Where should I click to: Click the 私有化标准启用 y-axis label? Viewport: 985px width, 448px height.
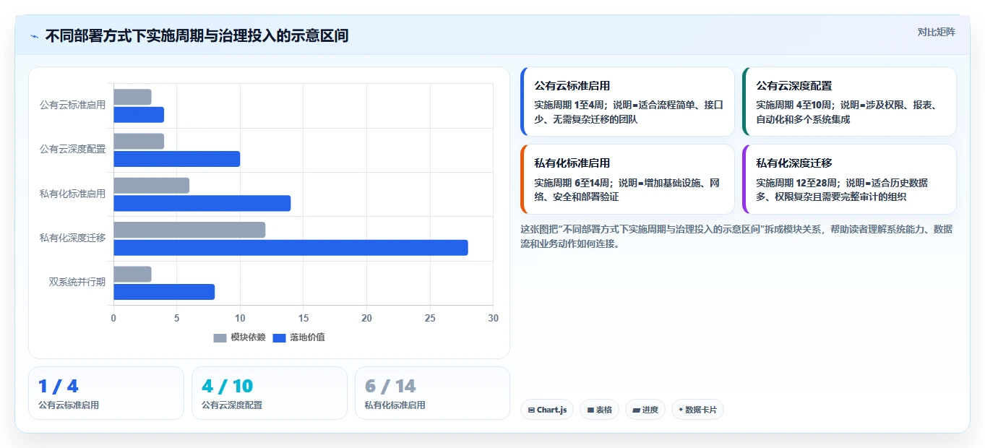pyautogui.click(x=72, y=194)
